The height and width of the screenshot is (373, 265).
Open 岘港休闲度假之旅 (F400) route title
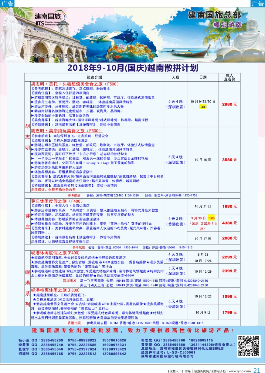click(55, 253)
